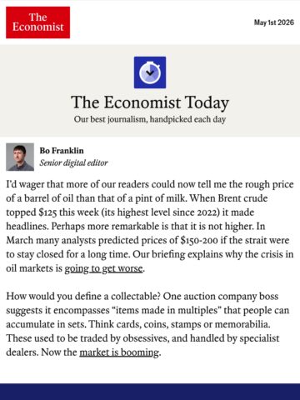Click "Our best journalism, handpicked each day" tagline

tap(150, 119)
